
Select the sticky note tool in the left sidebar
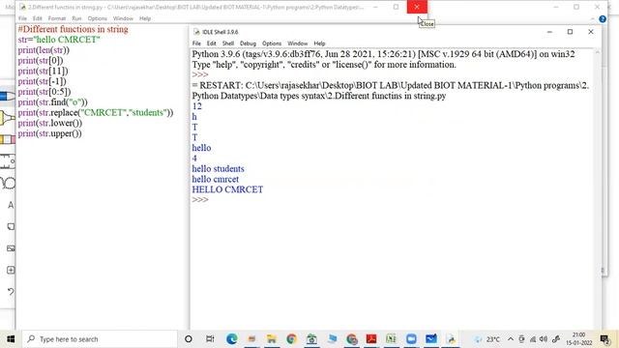tap(11, 226)
